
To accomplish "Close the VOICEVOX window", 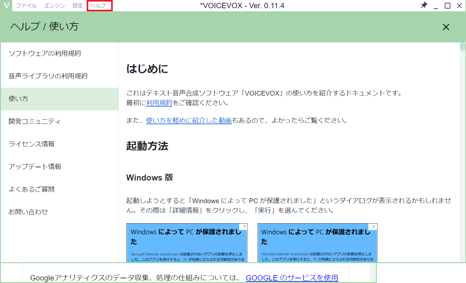I will [x=459, y=6].
